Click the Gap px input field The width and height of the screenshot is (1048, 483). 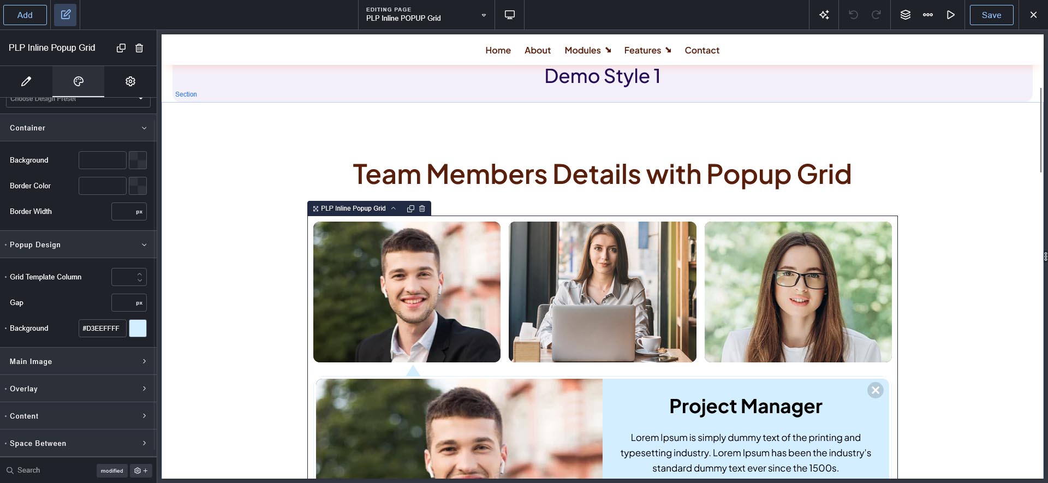[129, 302]
